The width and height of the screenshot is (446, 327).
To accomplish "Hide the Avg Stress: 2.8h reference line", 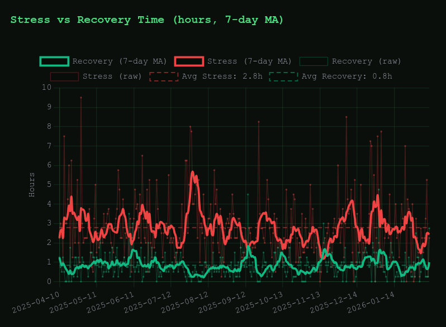I will coord(222,76).
